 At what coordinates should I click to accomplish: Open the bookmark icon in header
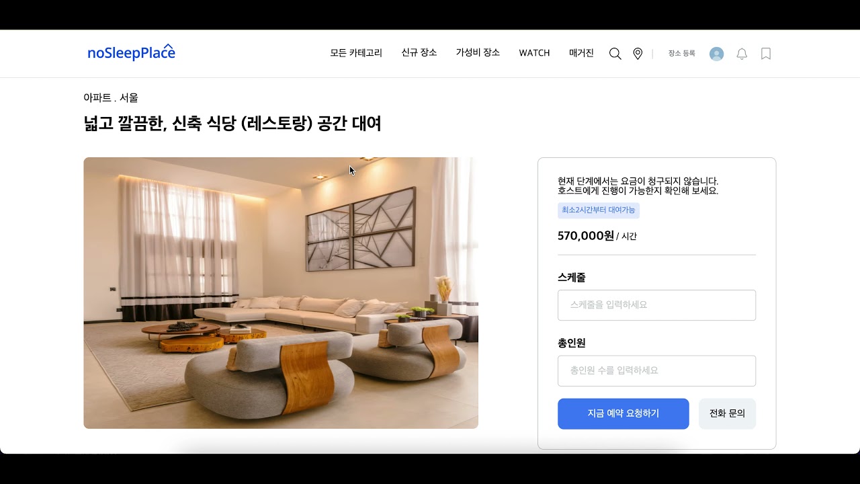click(766, 54)
